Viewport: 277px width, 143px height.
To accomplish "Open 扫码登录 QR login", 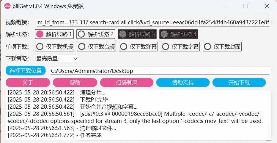I will (x=127, y=82).
